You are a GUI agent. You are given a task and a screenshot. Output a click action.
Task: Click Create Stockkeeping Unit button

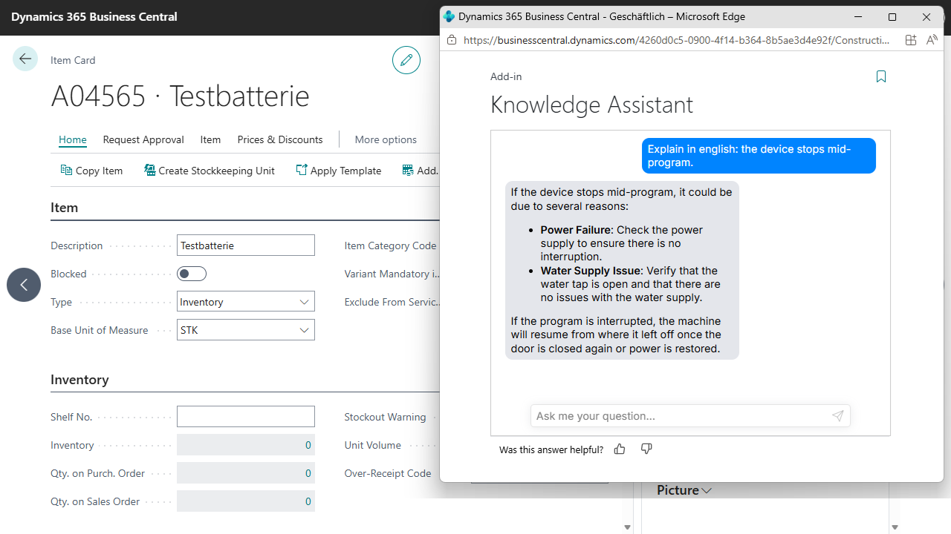tap(209, 170)
